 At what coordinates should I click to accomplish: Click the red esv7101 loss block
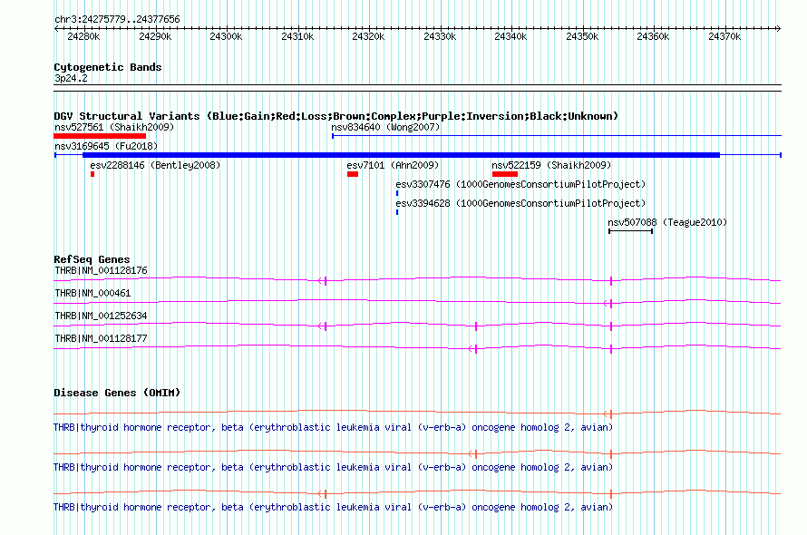click(x=353, y=174)
